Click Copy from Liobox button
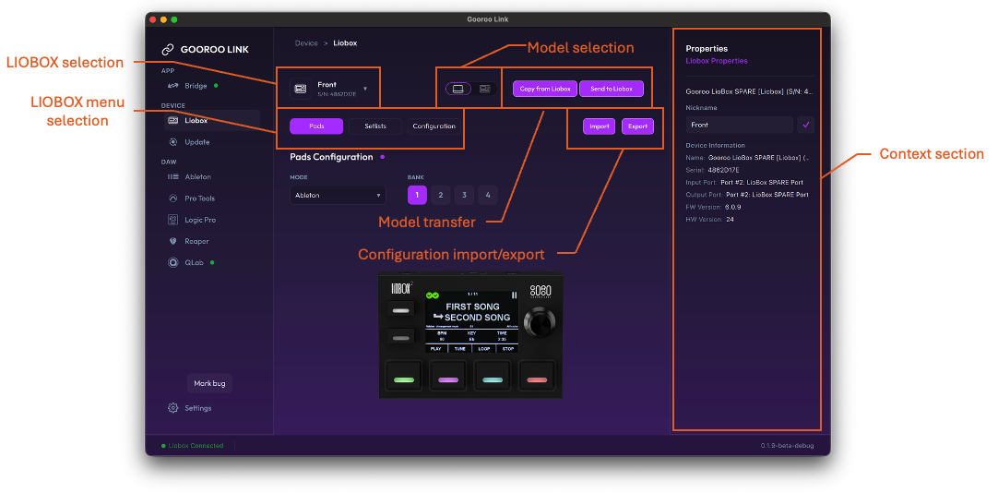Viewport: 998px width, 493px height. [545, 89]
